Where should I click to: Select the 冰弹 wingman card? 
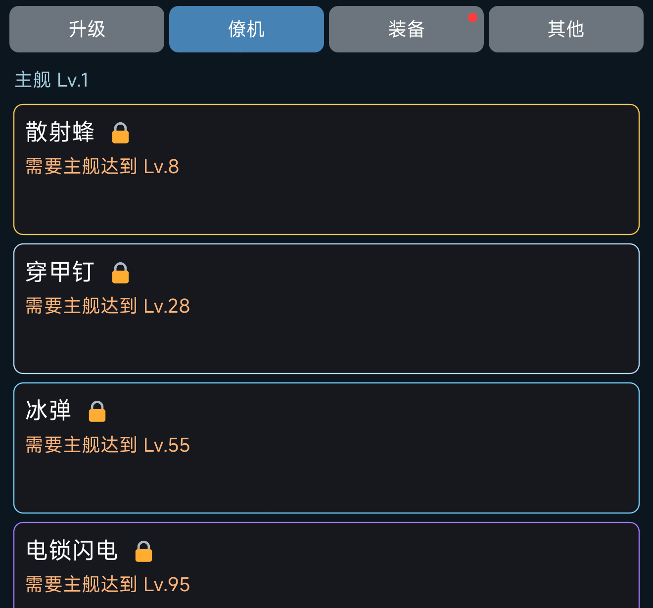(x=326, y=448)
